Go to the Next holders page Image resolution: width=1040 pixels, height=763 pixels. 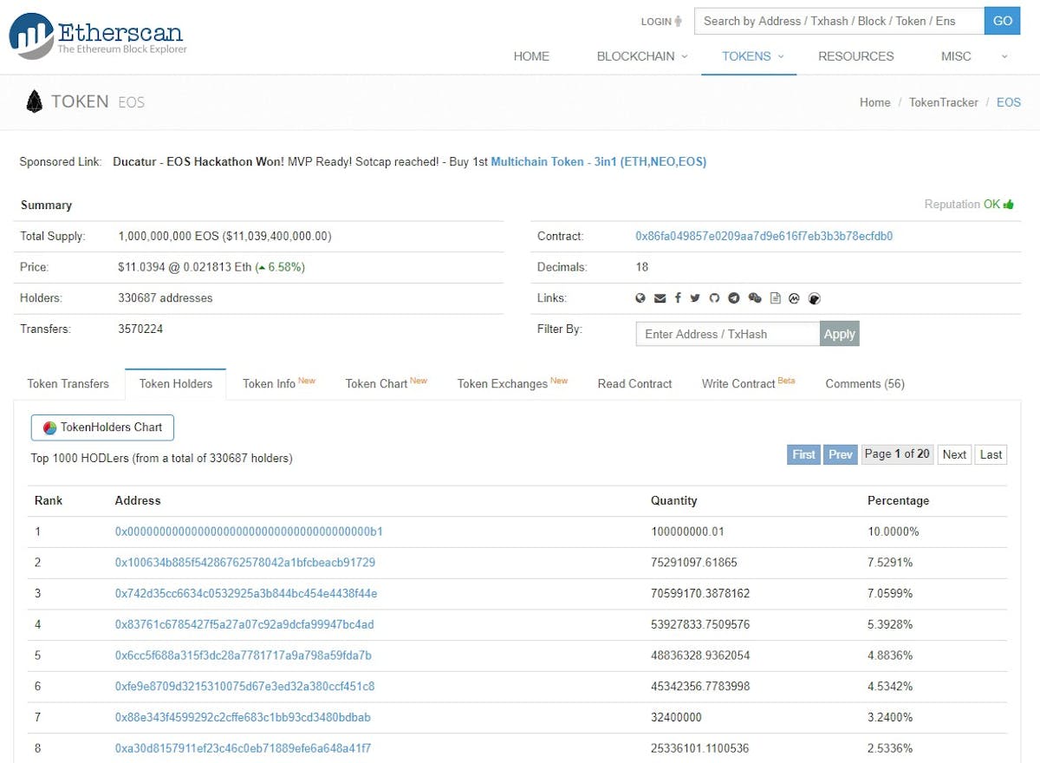[x=953, y=454]
